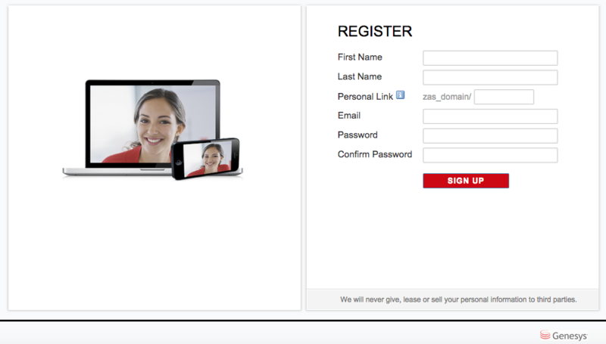This screenshot has width=606, height=344.
Task: Click the Personal Link info icon
Action: [401, 95]
